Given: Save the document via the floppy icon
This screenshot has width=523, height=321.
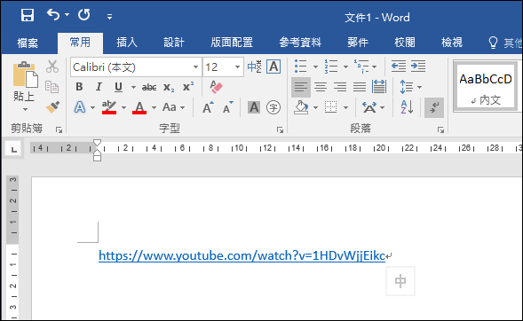Looking at the screenshot, I should coord(28,15).
